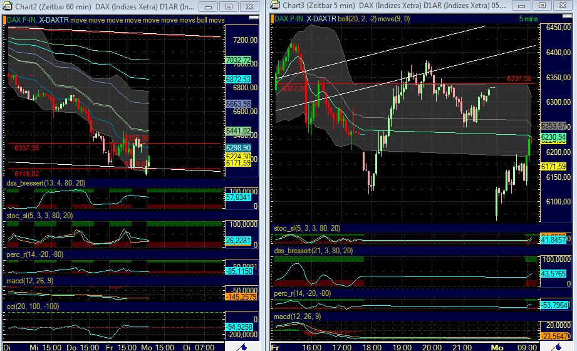Click the 26,2281 stochastic value
The width and height of the screenshot is (577, 351).
(238, 241)
